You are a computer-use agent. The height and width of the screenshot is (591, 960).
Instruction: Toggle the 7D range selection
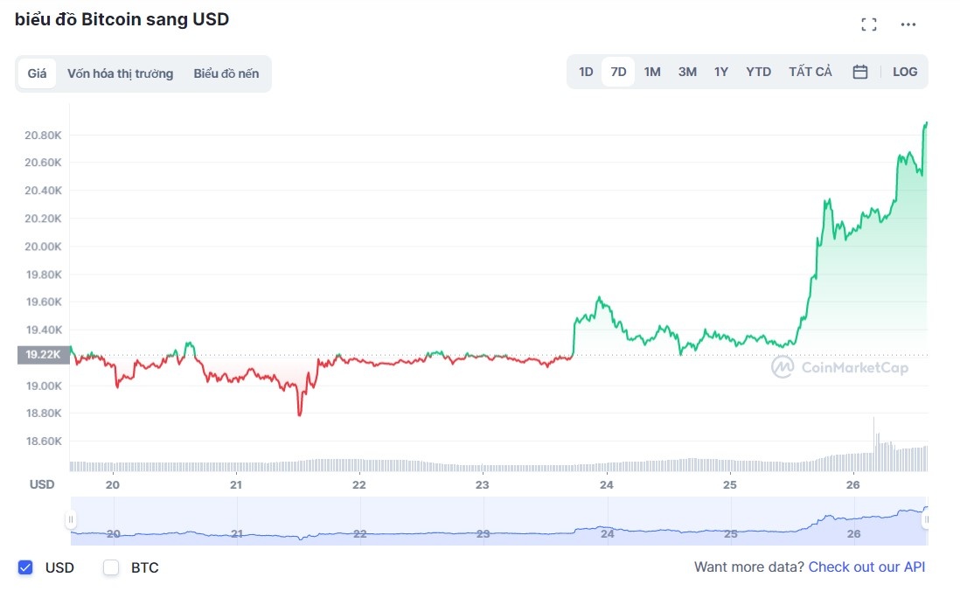tap(618, 72)
